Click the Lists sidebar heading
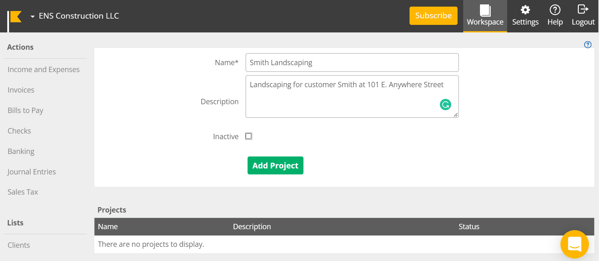Screen dimensions: 599x261 (15, 223)
